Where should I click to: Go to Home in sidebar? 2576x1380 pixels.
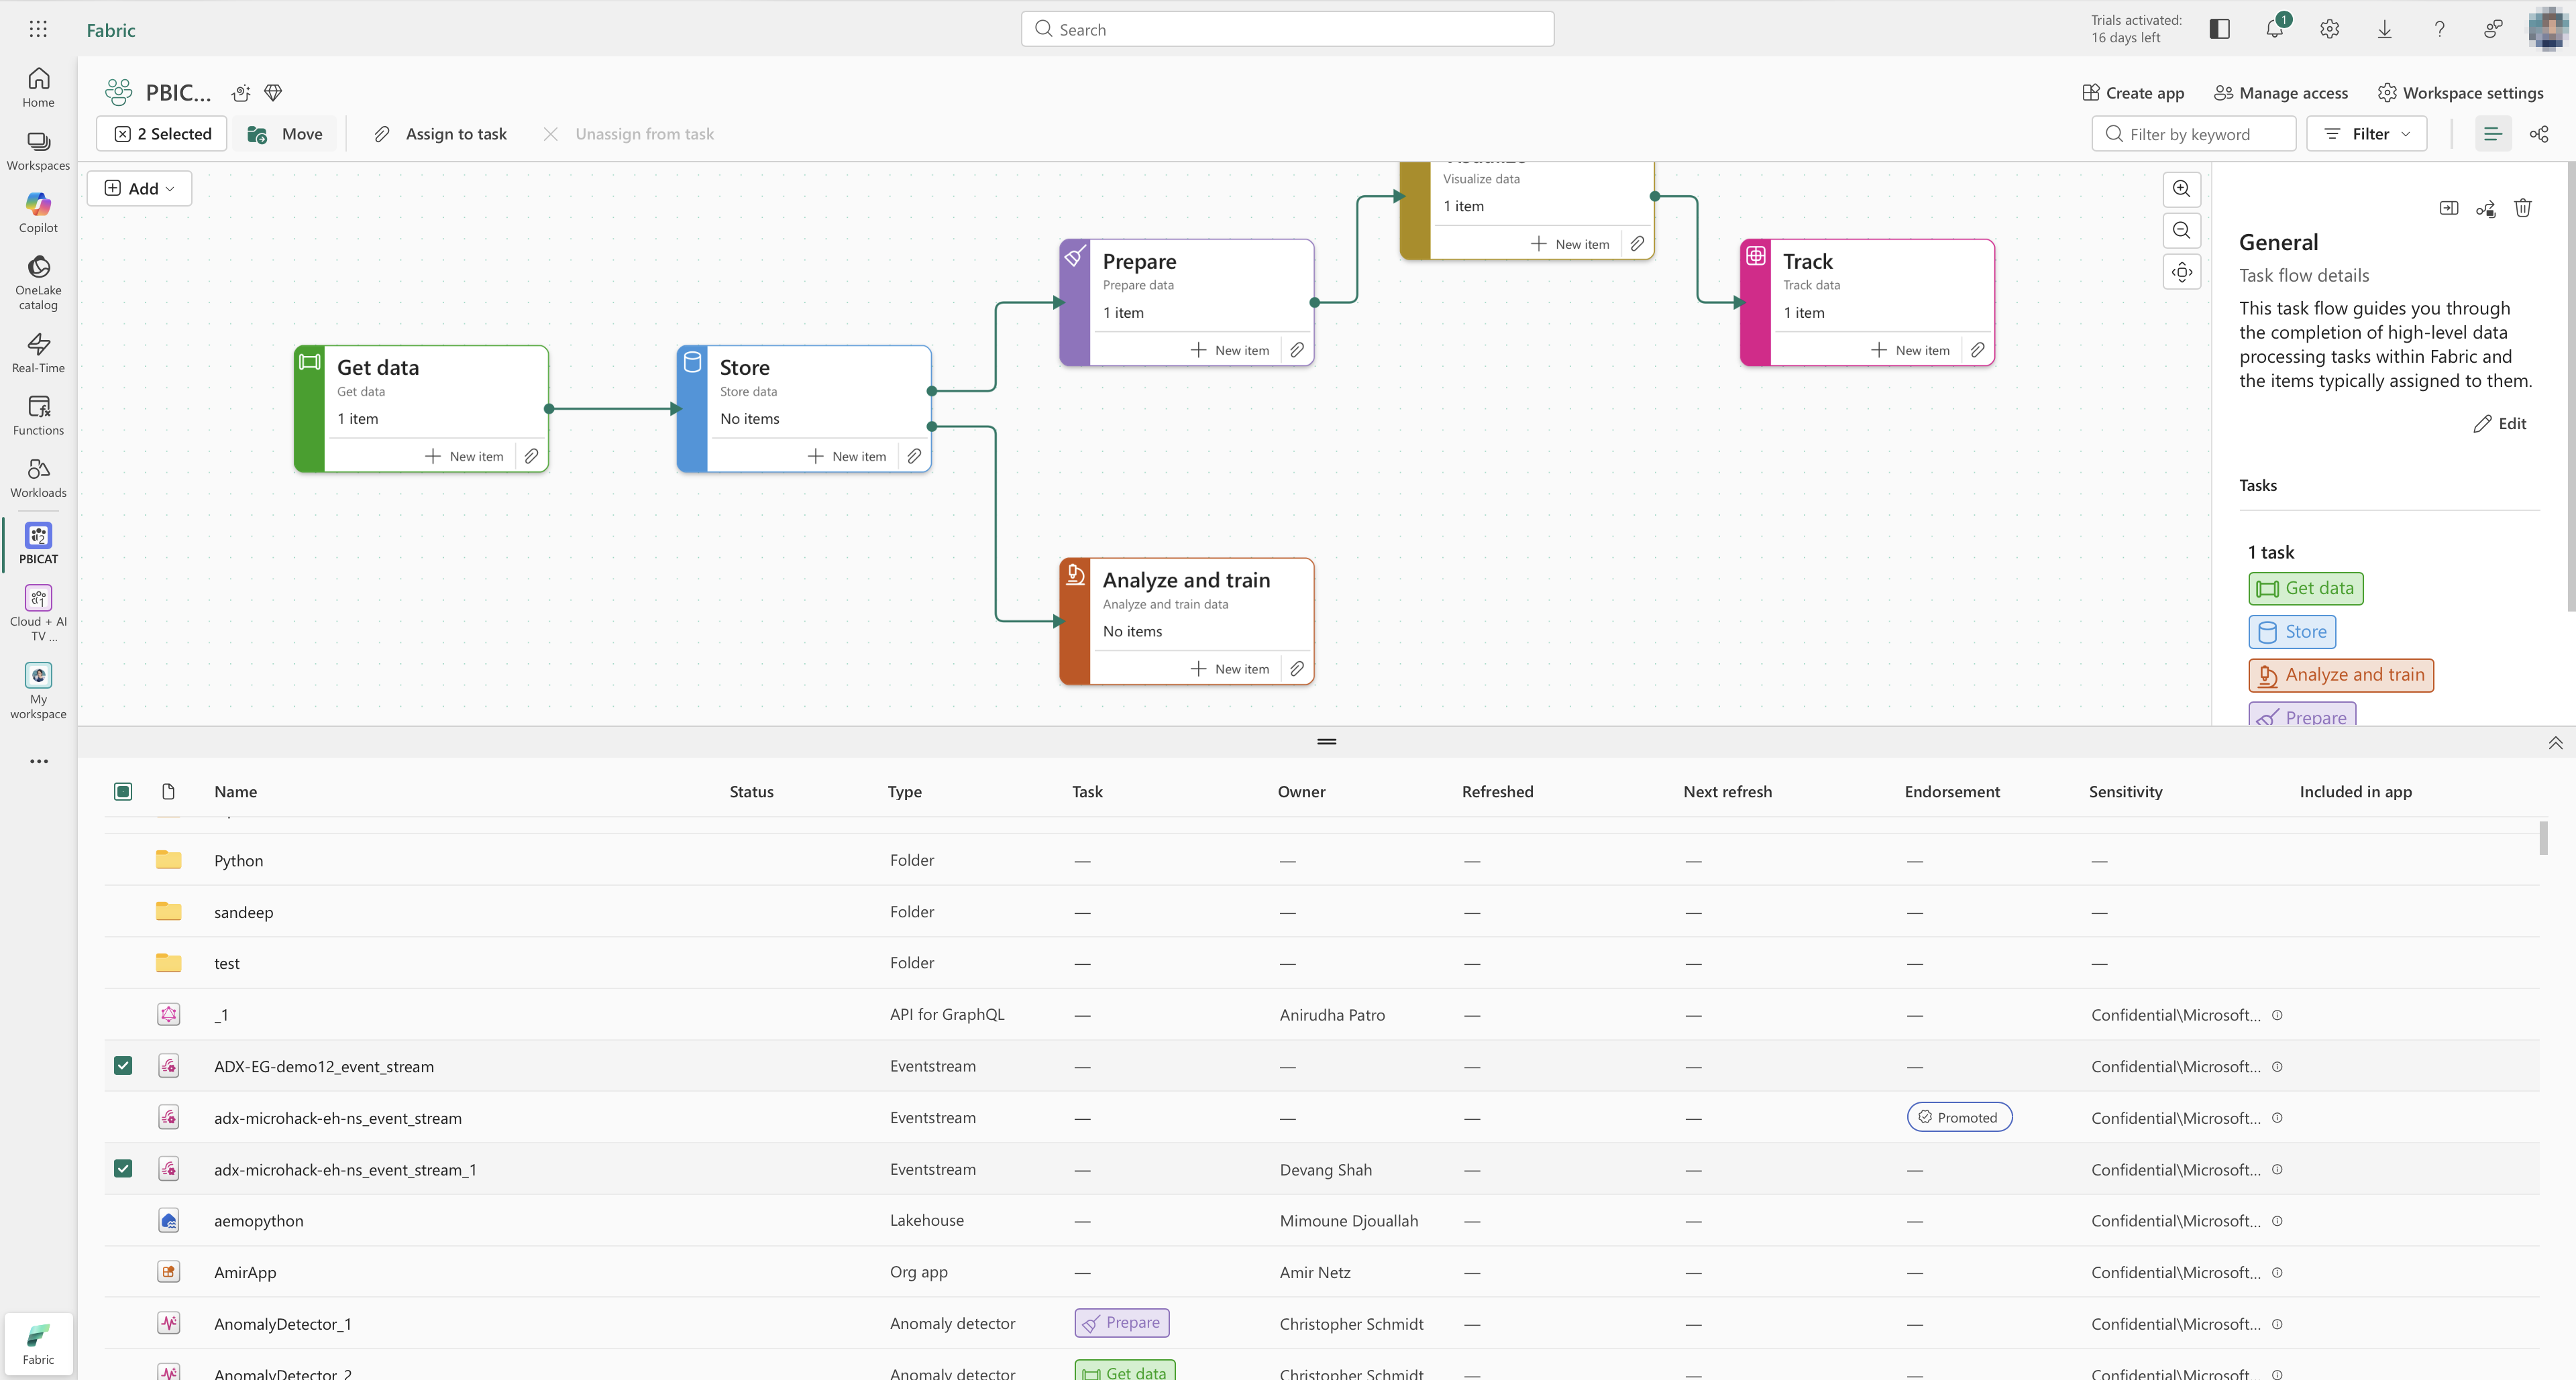pos(38,87)
